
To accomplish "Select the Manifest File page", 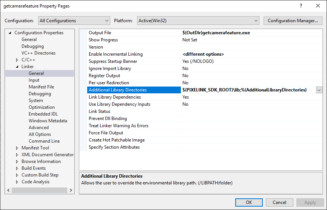I will [41, 87].
